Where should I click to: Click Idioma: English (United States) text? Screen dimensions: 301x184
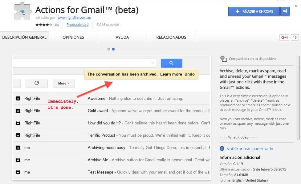pyautogui.click(x=244, y=180)
